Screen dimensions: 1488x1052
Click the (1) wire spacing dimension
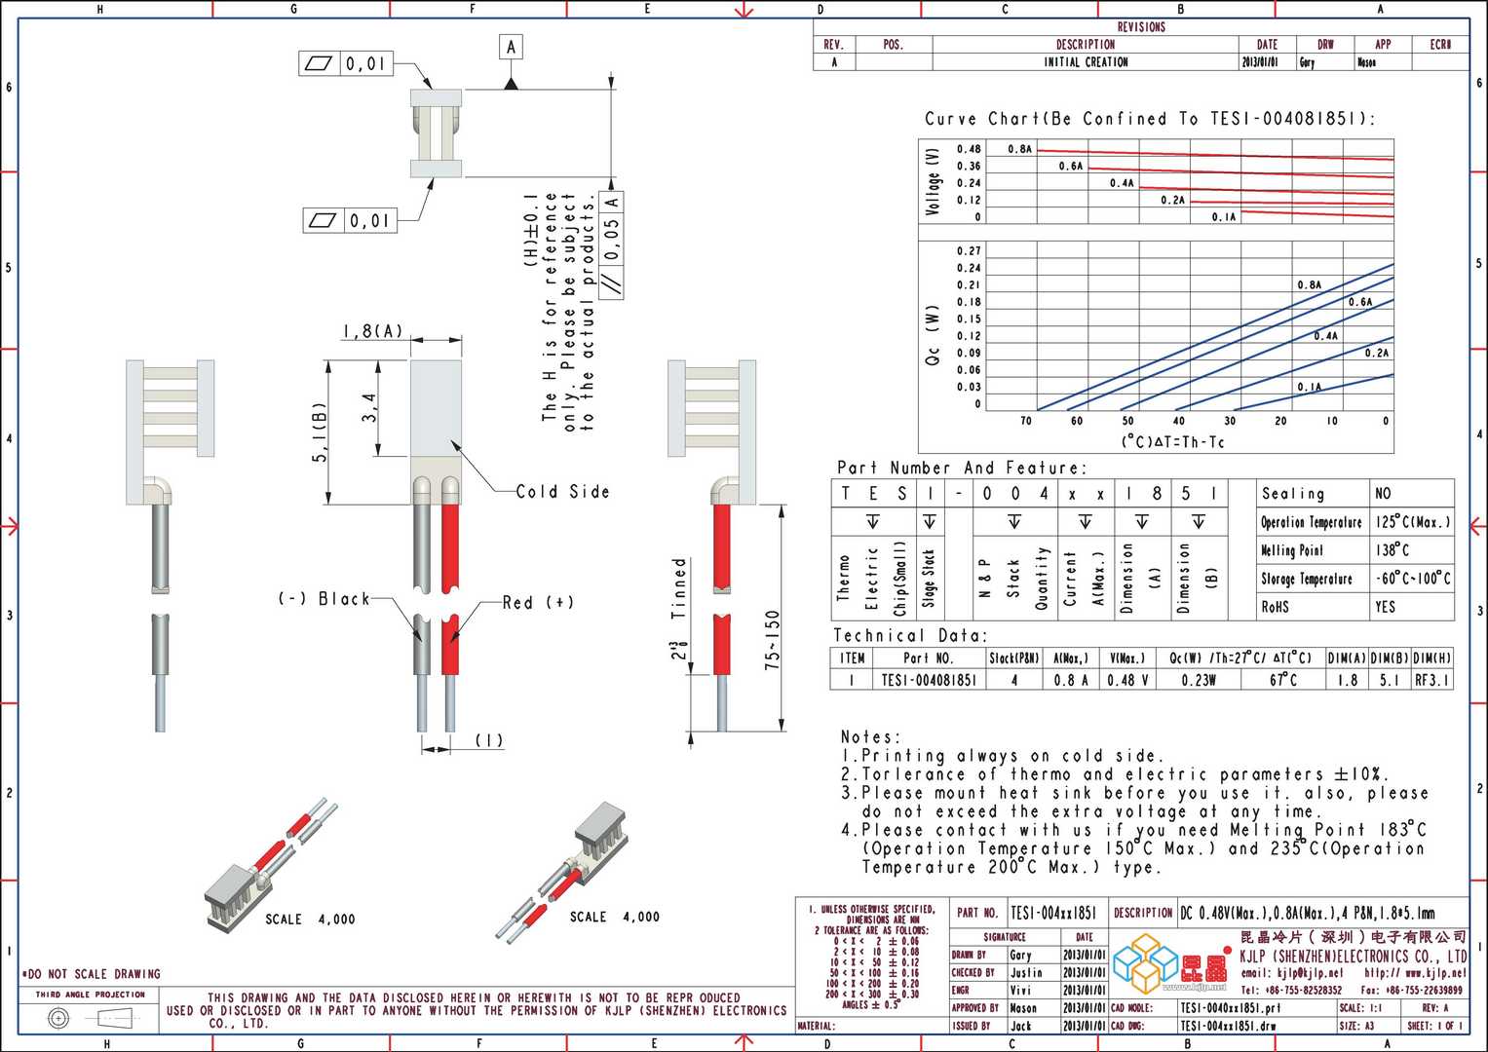click(x=489, y=740)
